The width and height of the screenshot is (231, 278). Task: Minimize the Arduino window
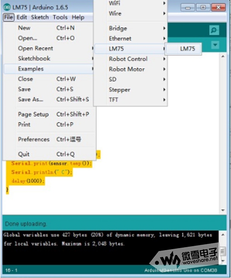pyautogui.click(x=188, y=8)
